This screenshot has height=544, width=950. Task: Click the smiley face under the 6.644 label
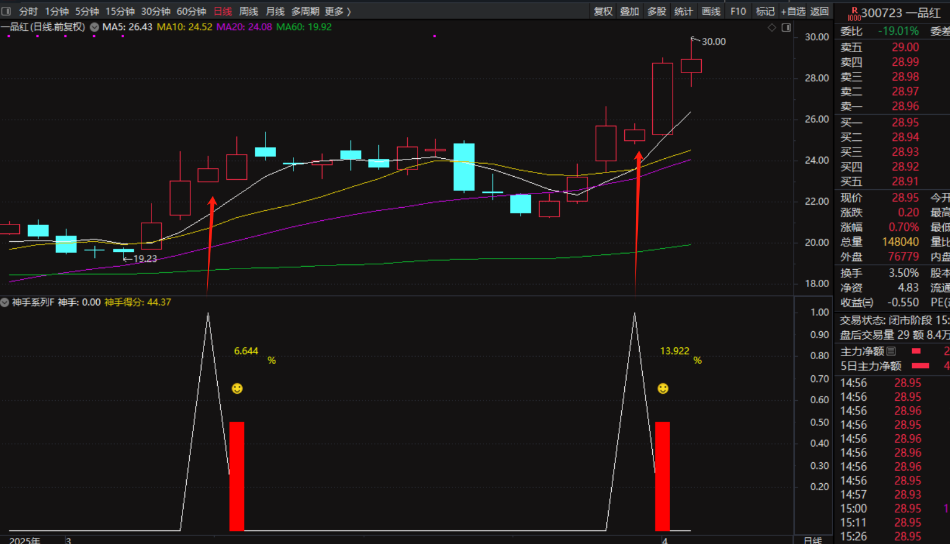click(x=237, y=388)
